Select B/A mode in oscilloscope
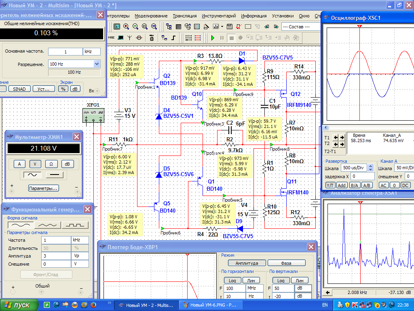 (354, 185)
